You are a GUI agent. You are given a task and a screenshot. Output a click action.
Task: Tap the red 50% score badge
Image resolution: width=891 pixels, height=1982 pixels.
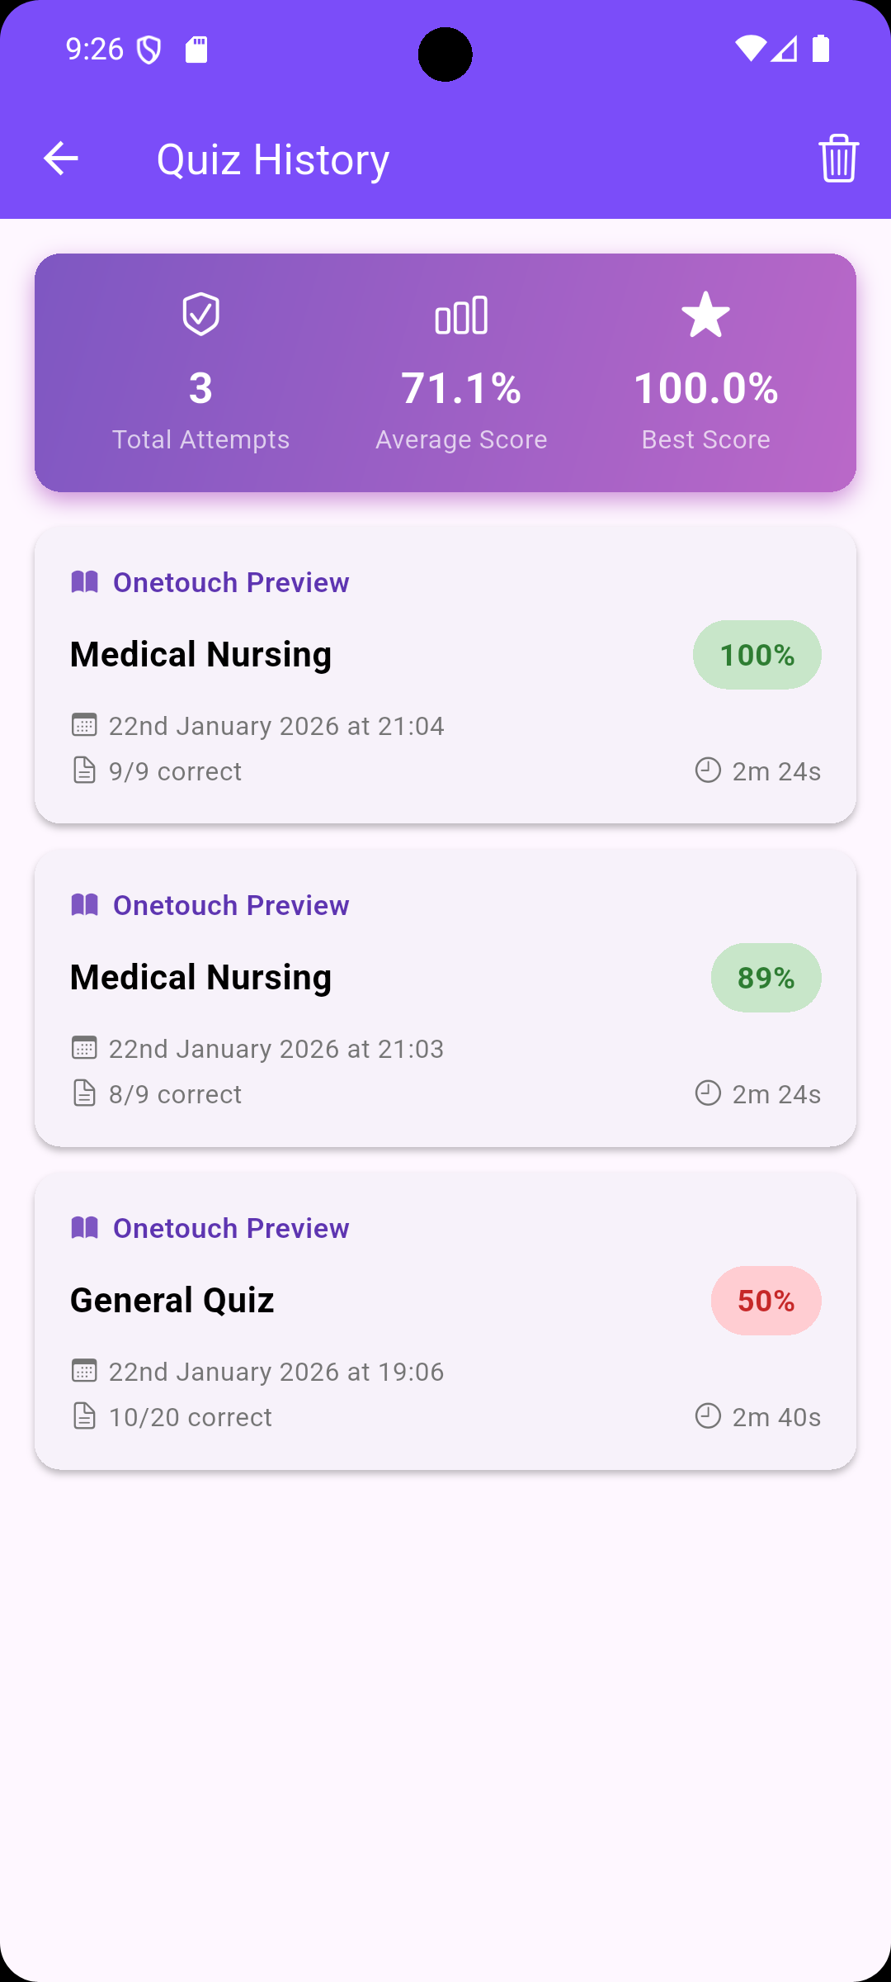coord(766,1301)
